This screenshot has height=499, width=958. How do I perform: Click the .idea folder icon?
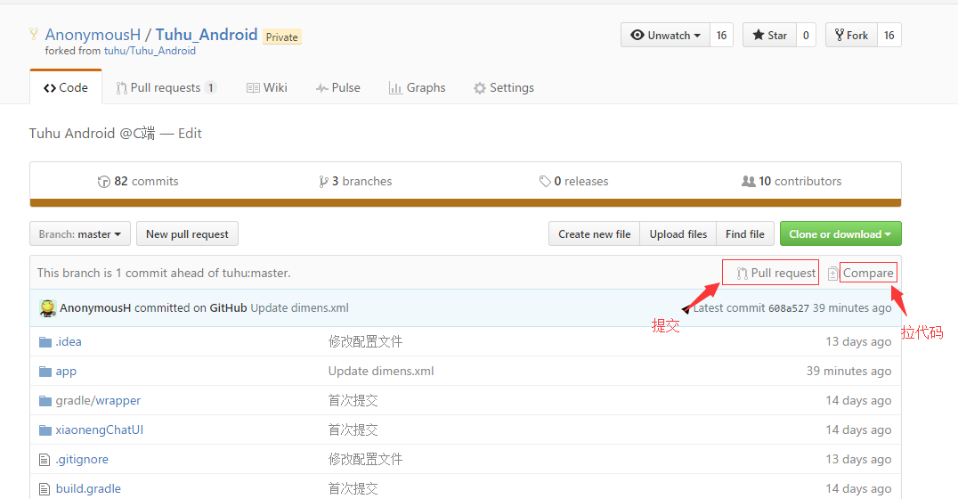(x=45, y=342)
